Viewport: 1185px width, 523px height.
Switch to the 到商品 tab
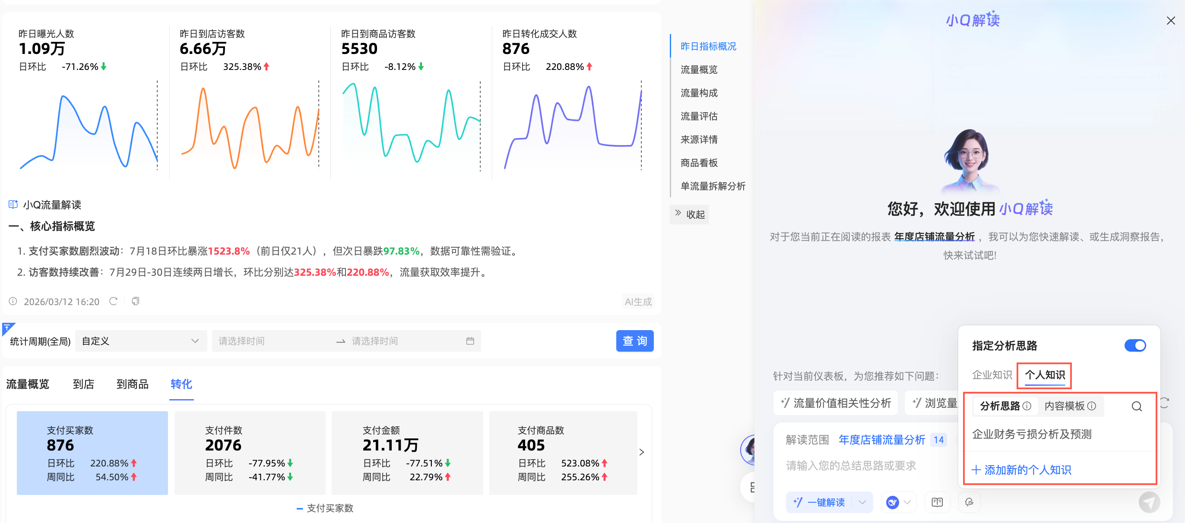[x=133, y=384]
